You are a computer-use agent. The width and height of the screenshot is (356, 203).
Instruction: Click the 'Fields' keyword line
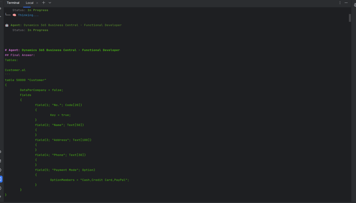26,95
